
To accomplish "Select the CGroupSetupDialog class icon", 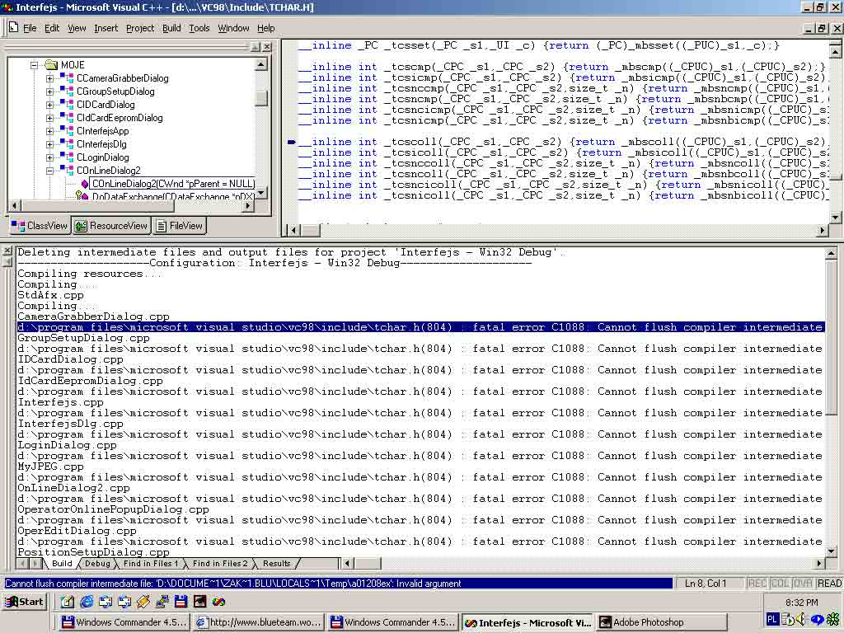I will pos(66,91).
